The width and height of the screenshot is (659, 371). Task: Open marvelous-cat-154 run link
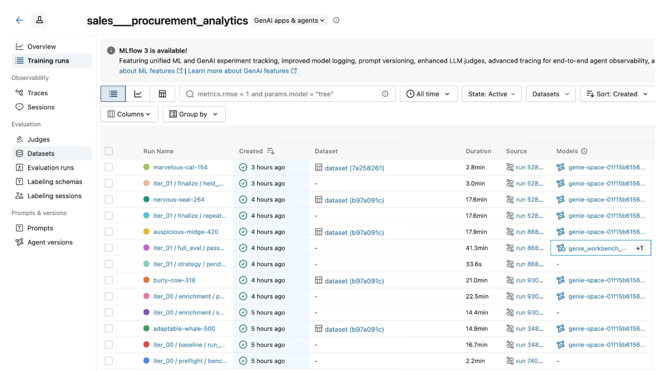point(180,167)
